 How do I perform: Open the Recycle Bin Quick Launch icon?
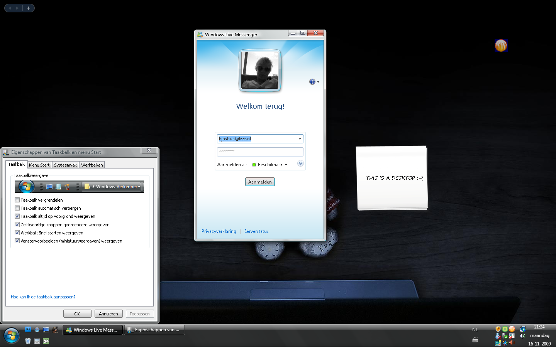click(28, 341)
